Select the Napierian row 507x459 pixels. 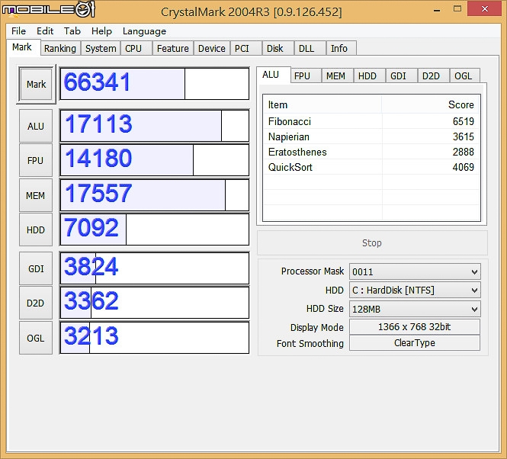[371, 136]
